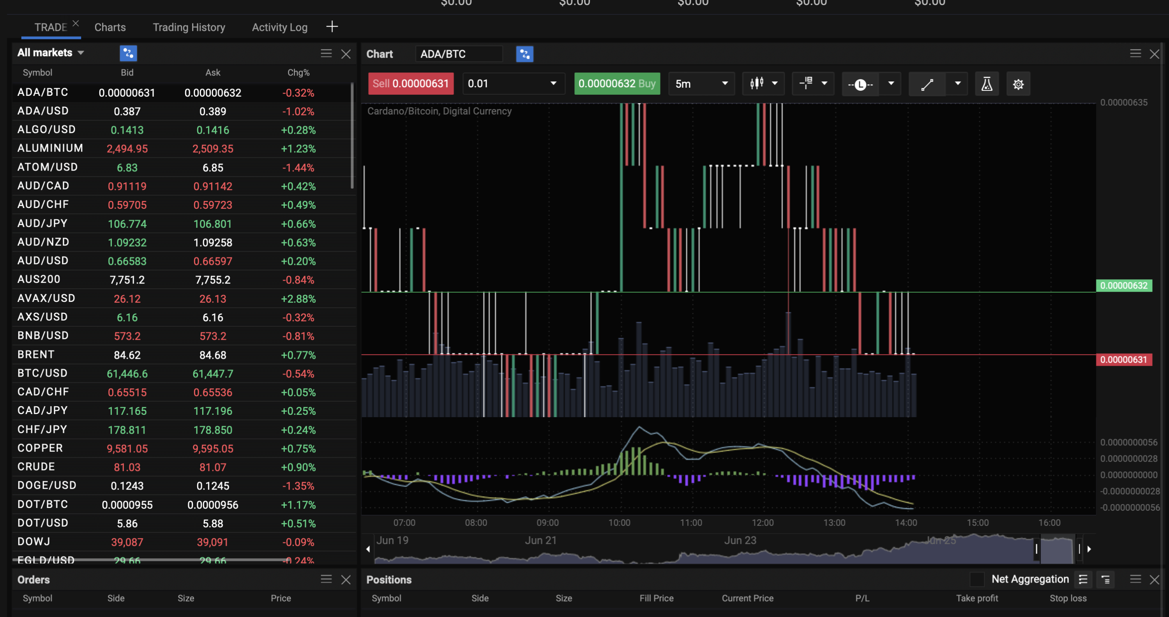Image resolution: width=1169 pixels, height=617 pixels.
Task: Sort markets by Bid column header
Action: (127, 72)
